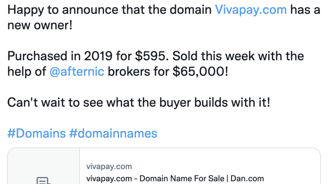Visit the @afternic profile mention
The height and width of the screenshot is (184, 328).
pyautogui.click(x=77, y=72)
